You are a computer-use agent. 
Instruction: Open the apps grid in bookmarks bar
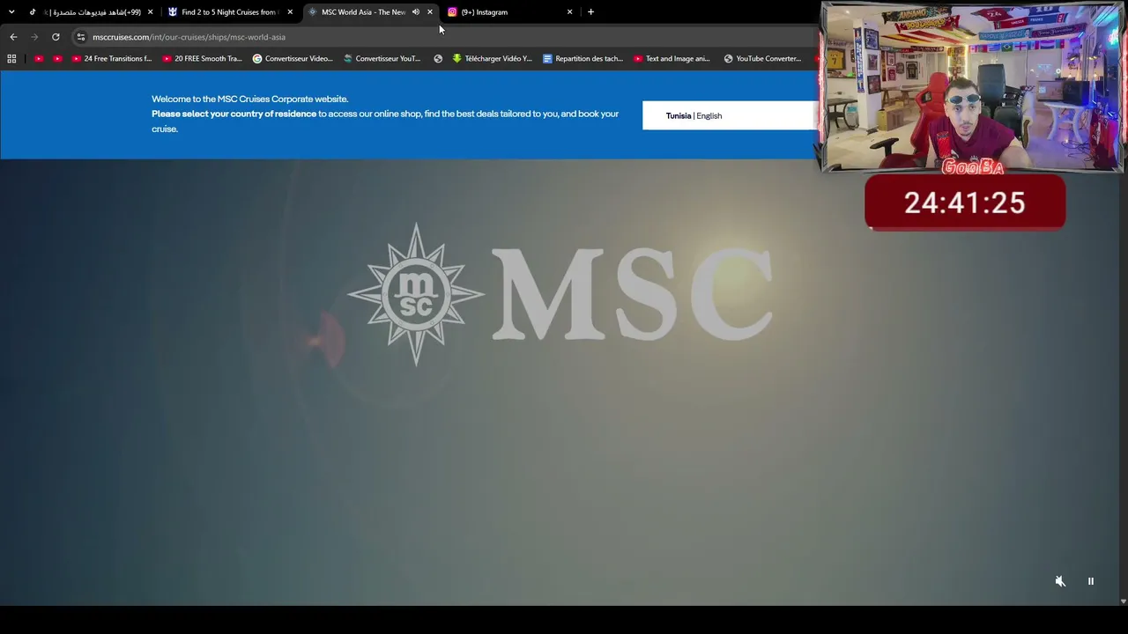tap(11, 59)
